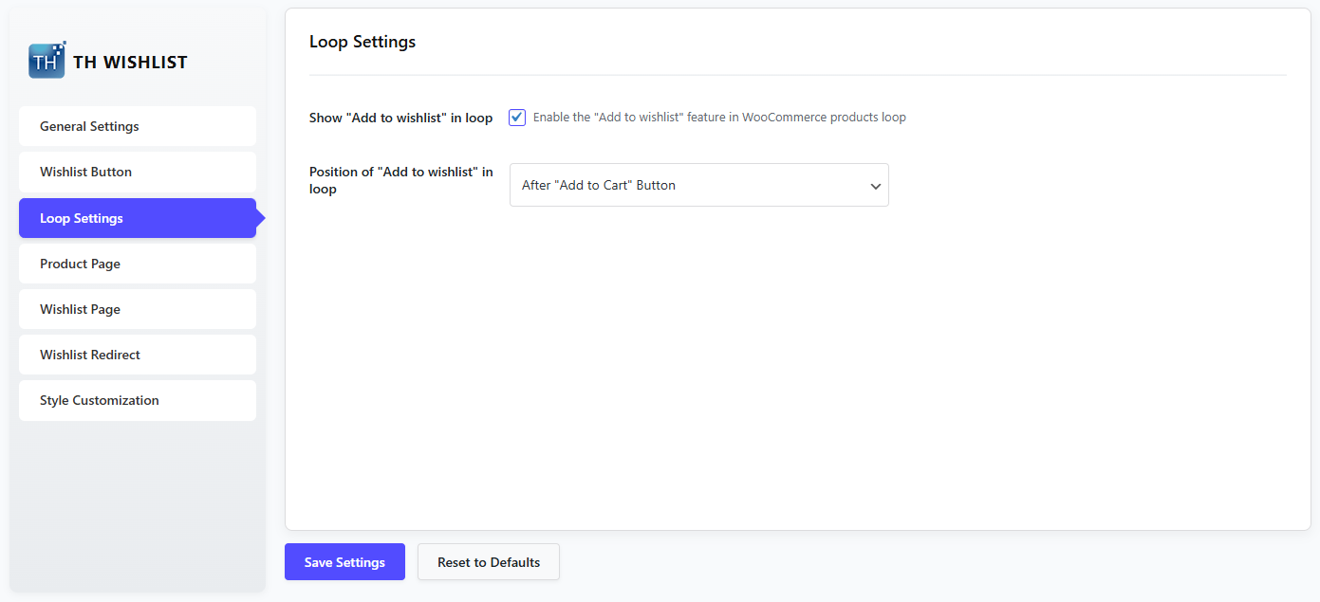This screenshot has height=602, width=1320.
Task: Click the TH Wishlist logo icon
Action: tap(46, 61)
